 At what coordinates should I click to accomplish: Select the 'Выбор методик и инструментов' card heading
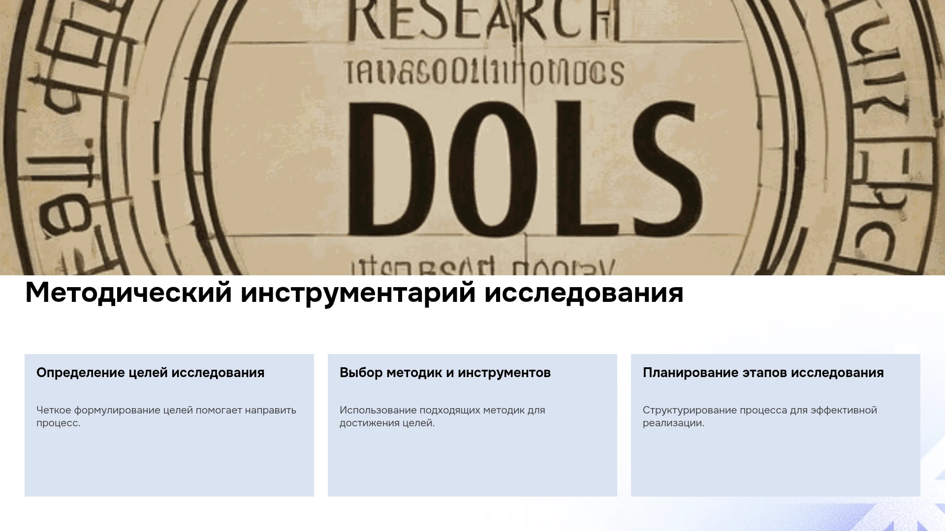445,373
